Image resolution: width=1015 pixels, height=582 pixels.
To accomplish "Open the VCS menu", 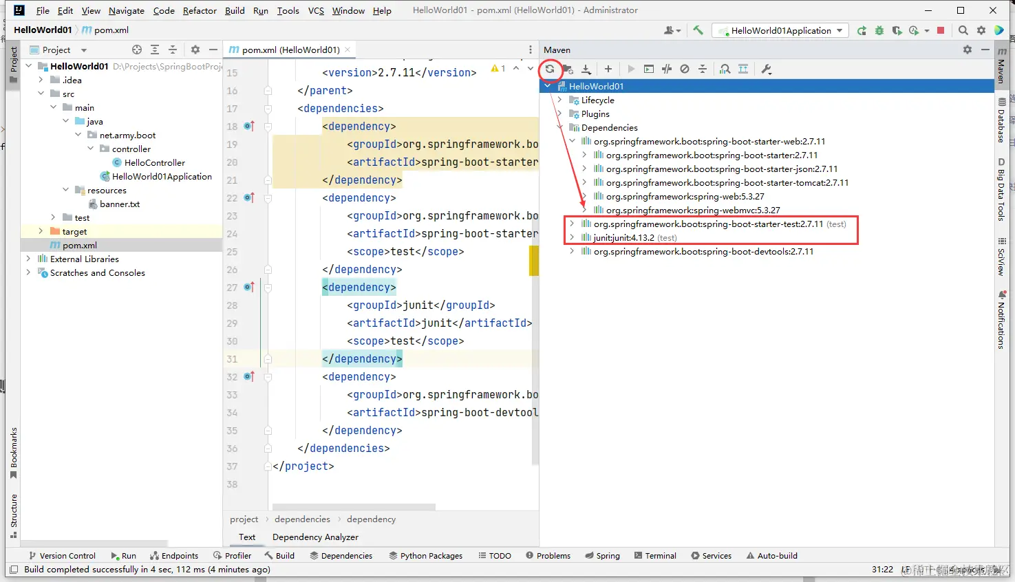I will [x=316, y=10].
